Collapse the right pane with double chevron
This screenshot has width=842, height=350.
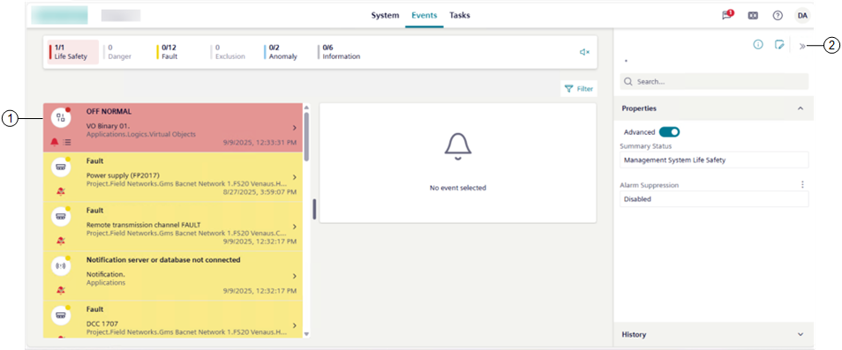coord(802,46)
